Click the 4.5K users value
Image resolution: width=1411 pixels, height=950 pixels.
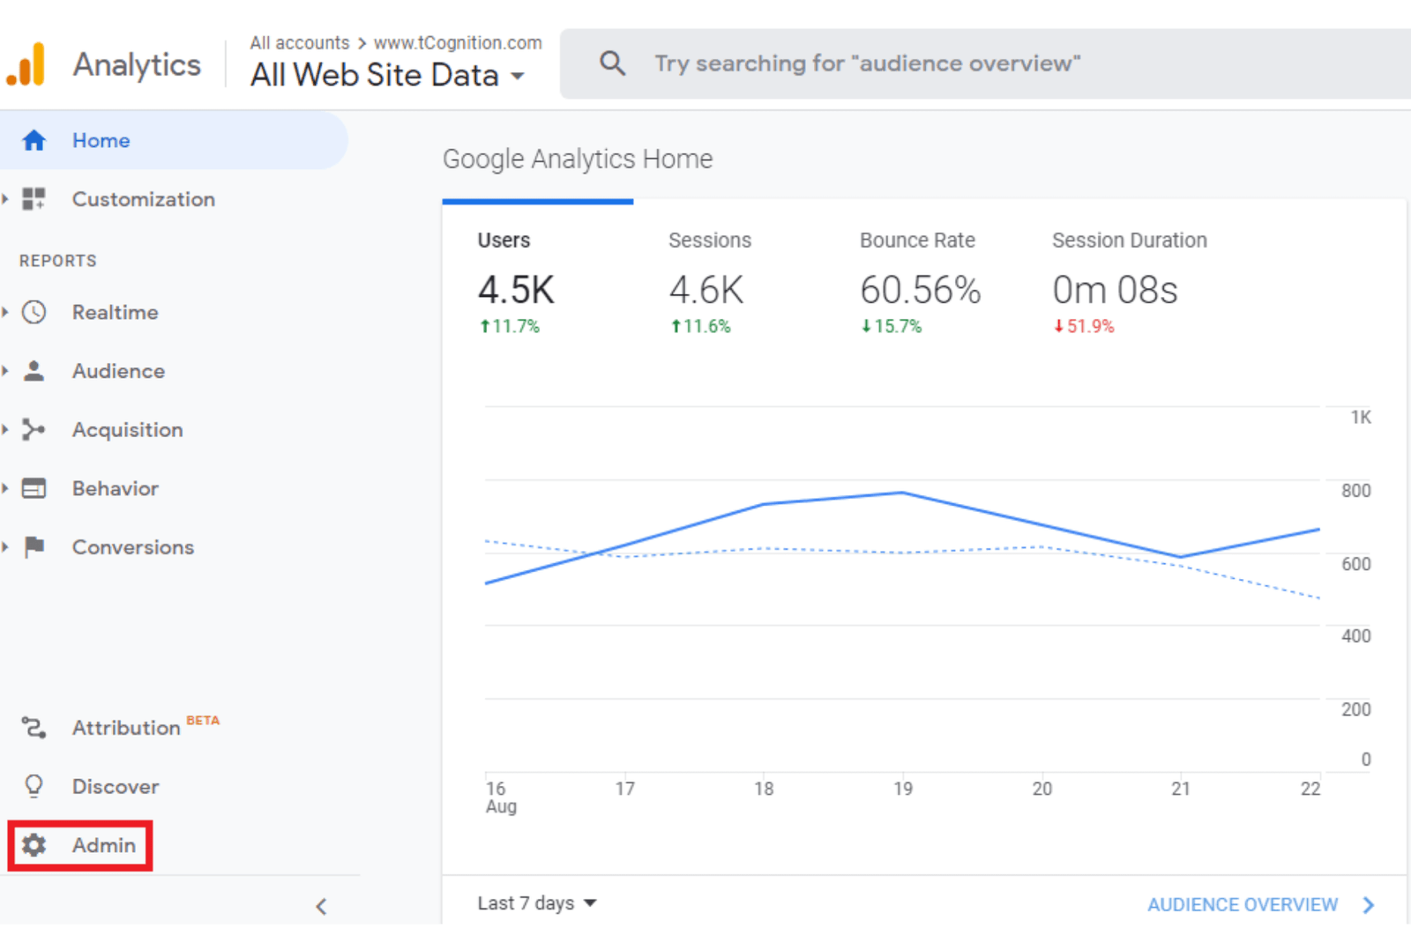coord(516,290)
